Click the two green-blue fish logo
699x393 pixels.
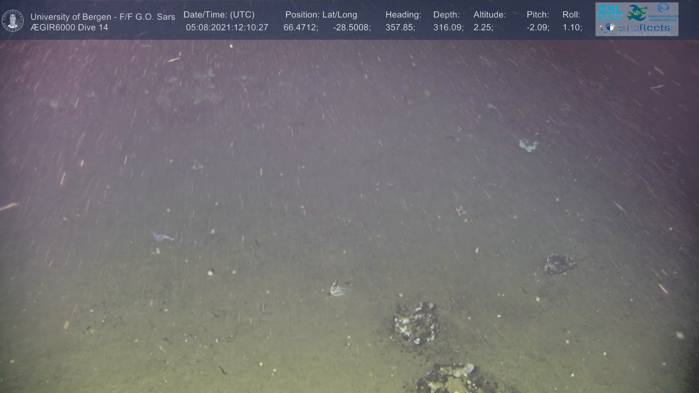(636, 12)
